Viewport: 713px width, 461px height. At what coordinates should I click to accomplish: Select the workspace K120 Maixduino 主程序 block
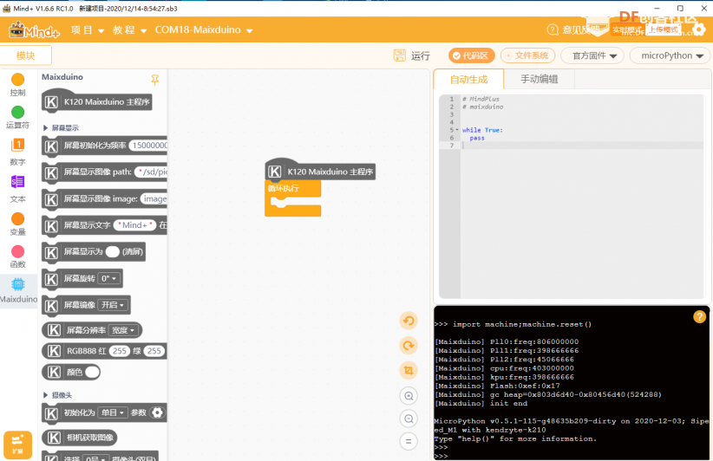[320, 172]
